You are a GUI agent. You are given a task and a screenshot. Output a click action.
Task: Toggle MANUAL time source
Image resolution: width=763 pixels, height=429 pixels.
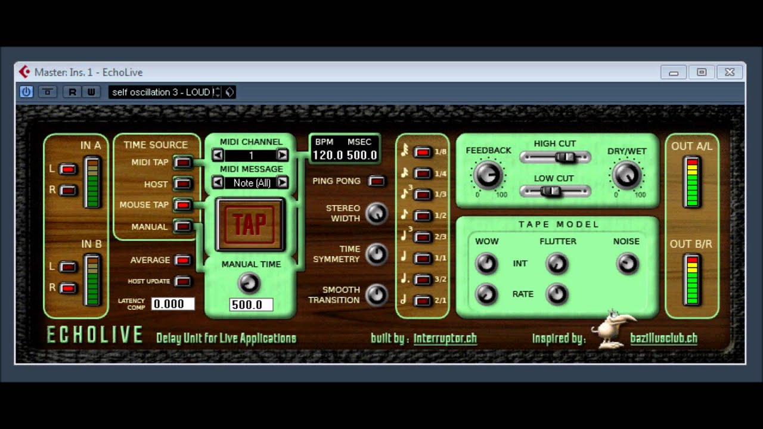(x=182, y=226)
